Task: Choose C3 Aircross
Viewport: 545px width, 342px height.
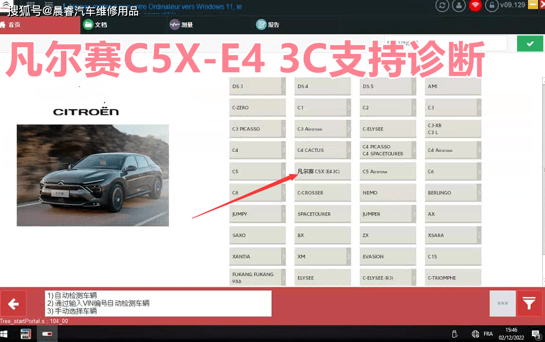Action: (322, 129)
